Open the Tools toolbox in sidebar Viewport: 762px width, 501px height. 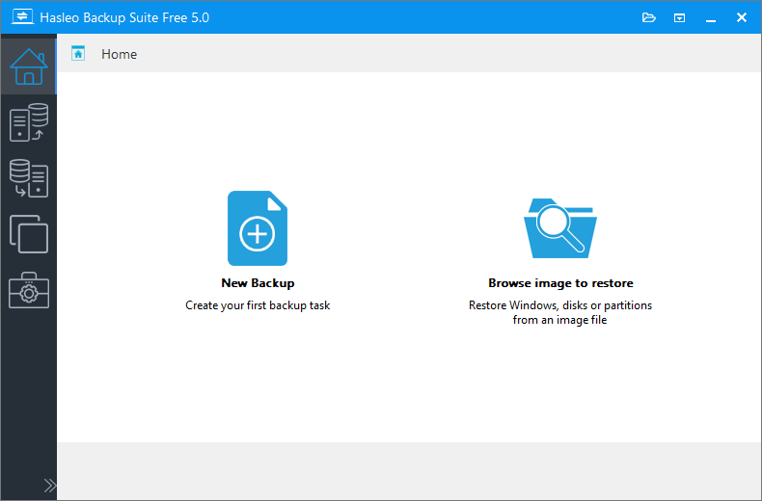pos(29,290)
